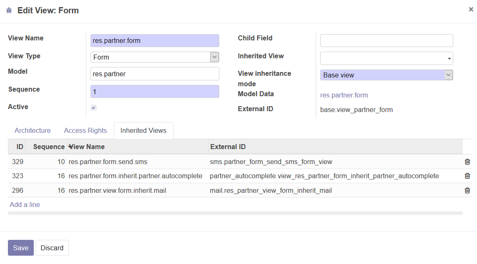
Task: Delete the res.partner.view.form.inherit.mail row
Action: click(467, 190)
